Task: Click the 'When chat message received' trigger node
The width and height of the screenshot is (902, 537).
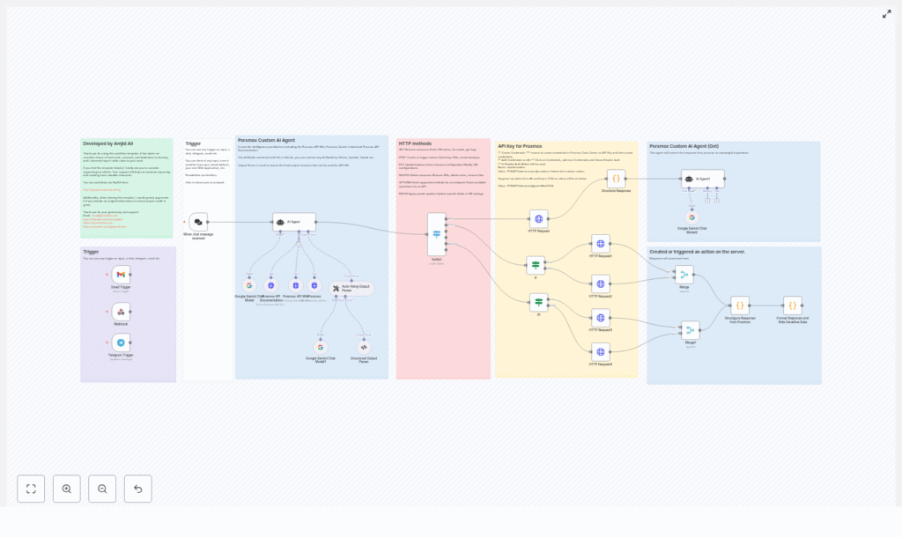Action: (x=198, y=222)
